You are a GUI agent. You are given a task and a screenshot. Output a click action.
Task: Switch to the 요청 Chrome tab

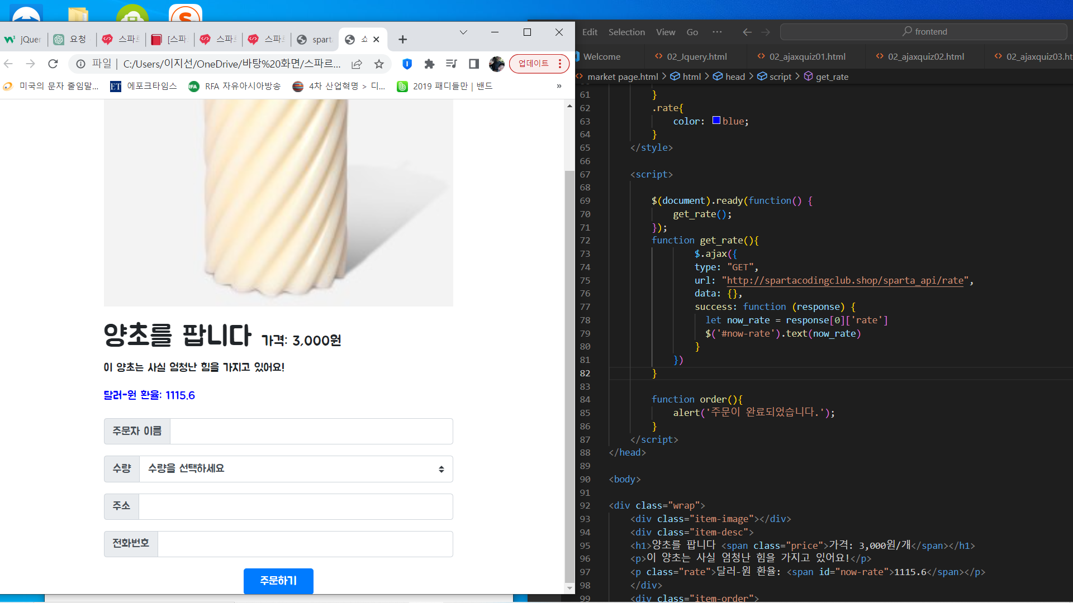[72, 40]
